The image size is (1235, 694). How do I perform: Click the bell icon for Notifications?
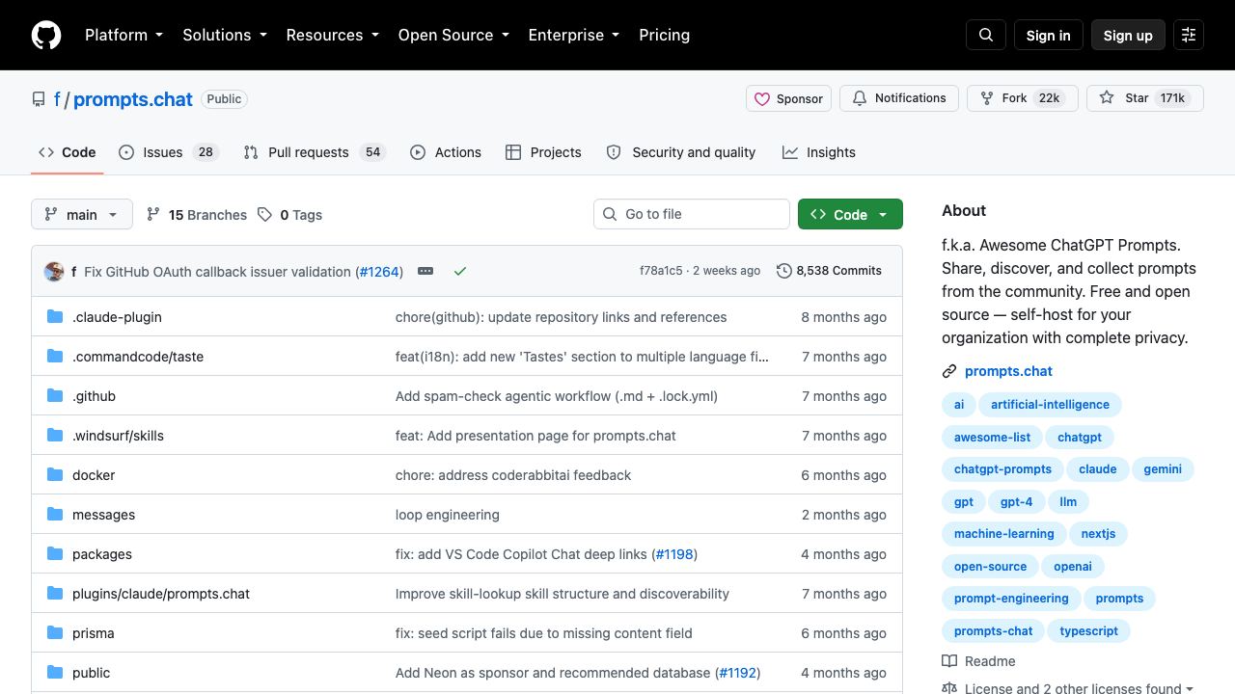coord(860,98)
